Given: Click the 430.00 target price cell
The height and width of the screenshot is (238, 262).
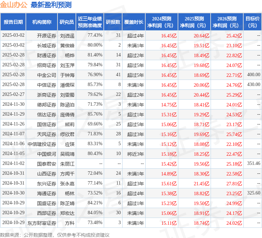Looking at the screenshot, I should pos(253,85).
